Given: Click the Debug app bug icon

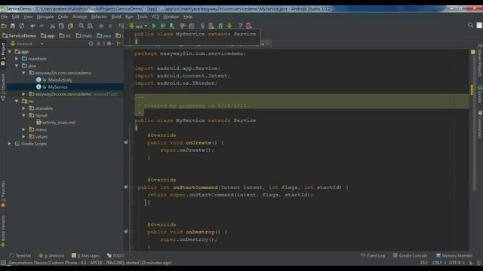Looking at the screenshot, I should (163, 26).
